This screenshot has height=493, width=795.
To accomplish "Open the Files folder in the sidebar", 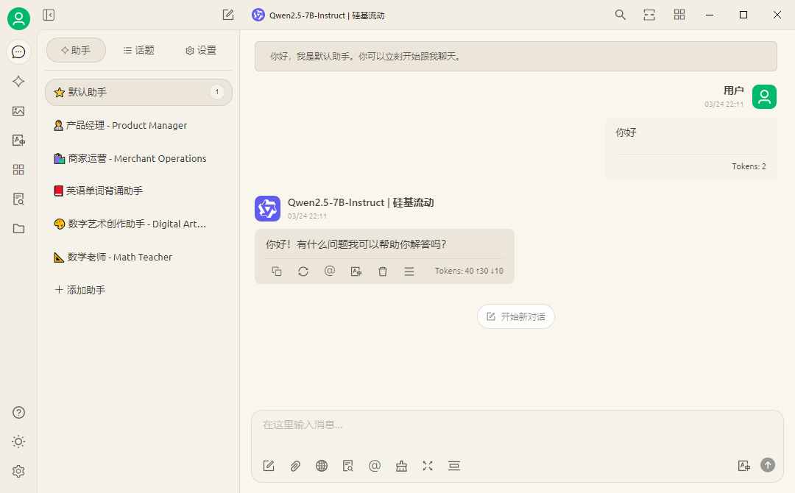I will [x=18, y=228].
